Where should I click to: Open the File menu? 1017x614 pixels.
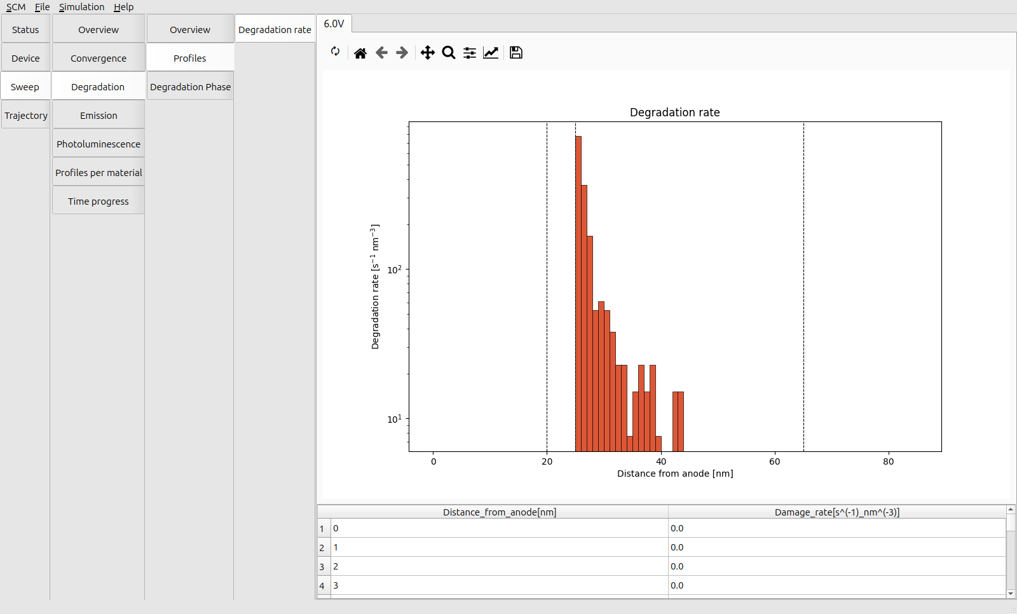pyautogui.click(x=42, y=7)
